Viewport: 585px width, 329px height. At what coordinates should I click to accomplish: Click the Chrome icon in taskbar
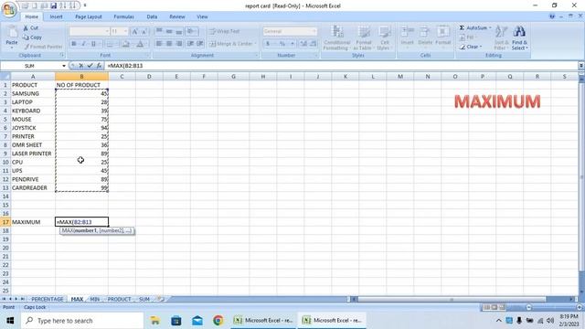click(x=218, y=321)
